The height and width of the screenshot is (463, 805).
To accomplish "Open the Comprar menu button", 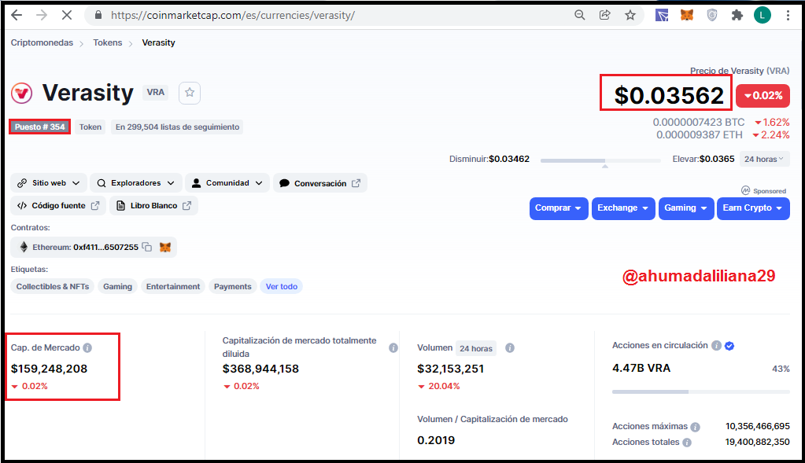I will [559, 208].
